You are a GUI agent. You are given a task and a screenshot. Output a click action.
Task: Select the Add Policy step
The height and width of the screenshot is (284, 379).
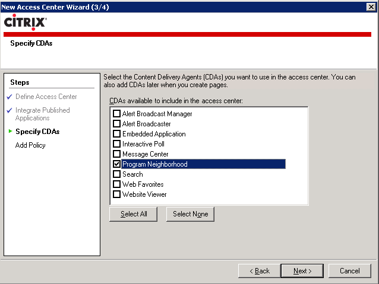click(30, 145)
